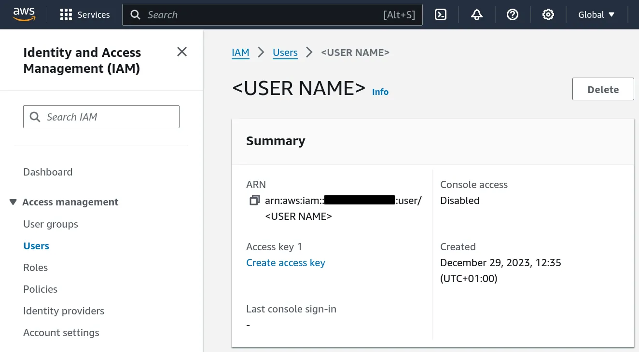Screen dimensions: 639x352
Task: Launch CloudShell from the top bar
Action: click(x=441, y=15)
